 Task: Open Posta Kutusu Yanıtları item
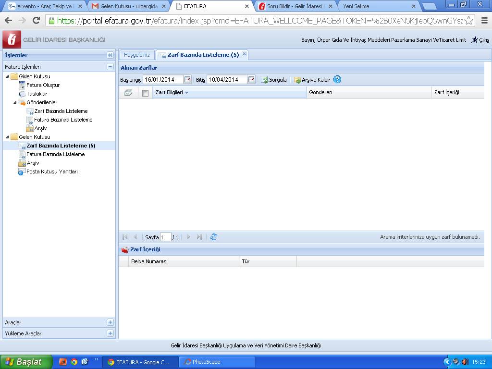pos(52,172)
